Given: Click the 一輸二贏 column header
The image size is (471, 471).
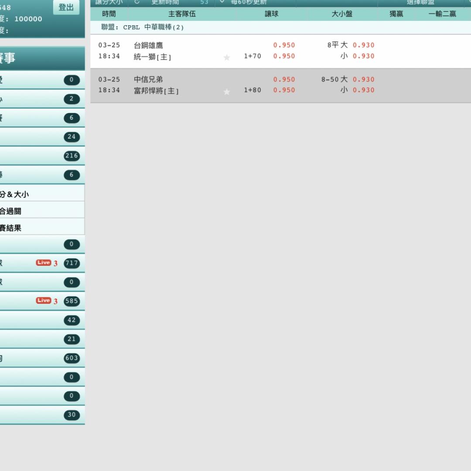Looking at the screenshot, I should pos(442,14).
